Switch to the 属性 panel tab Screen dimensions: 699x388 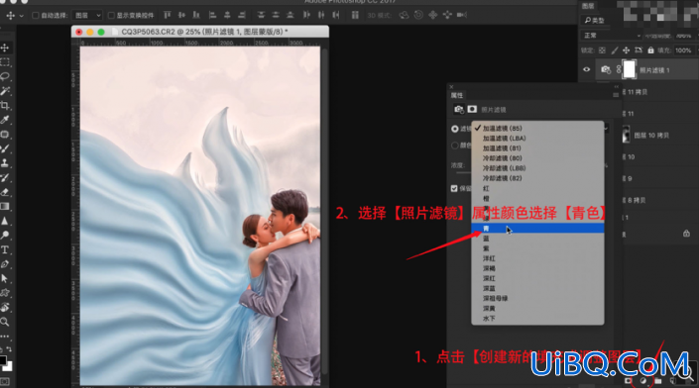coord(456,95)
